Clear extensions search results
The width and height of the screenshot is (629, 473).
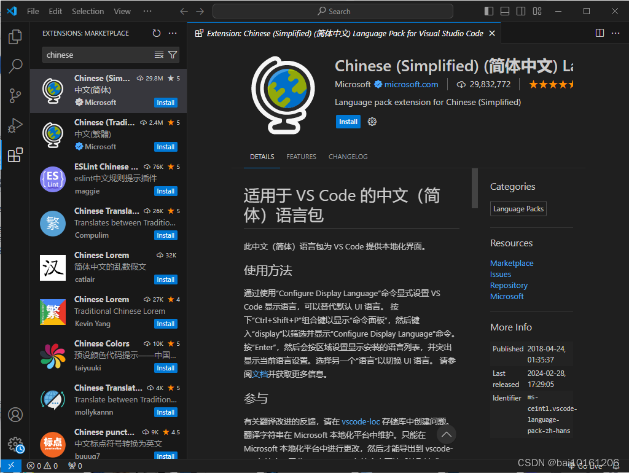(159, 55)
